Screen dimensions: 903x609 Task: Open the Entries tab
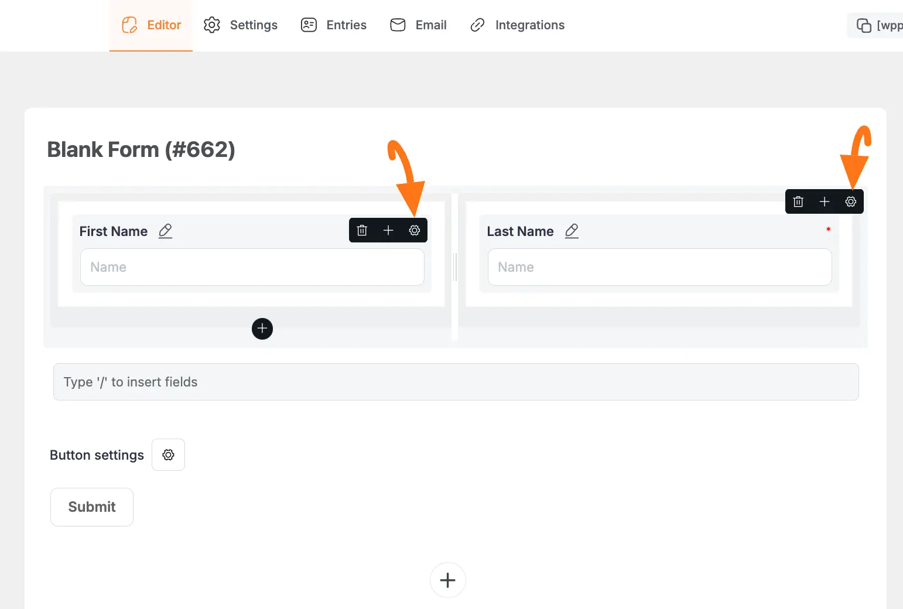pyautogui.click(x=334, y=25)
